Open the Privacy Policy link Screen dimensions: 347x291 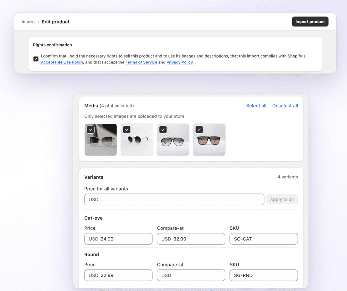[x=179, y=62]
